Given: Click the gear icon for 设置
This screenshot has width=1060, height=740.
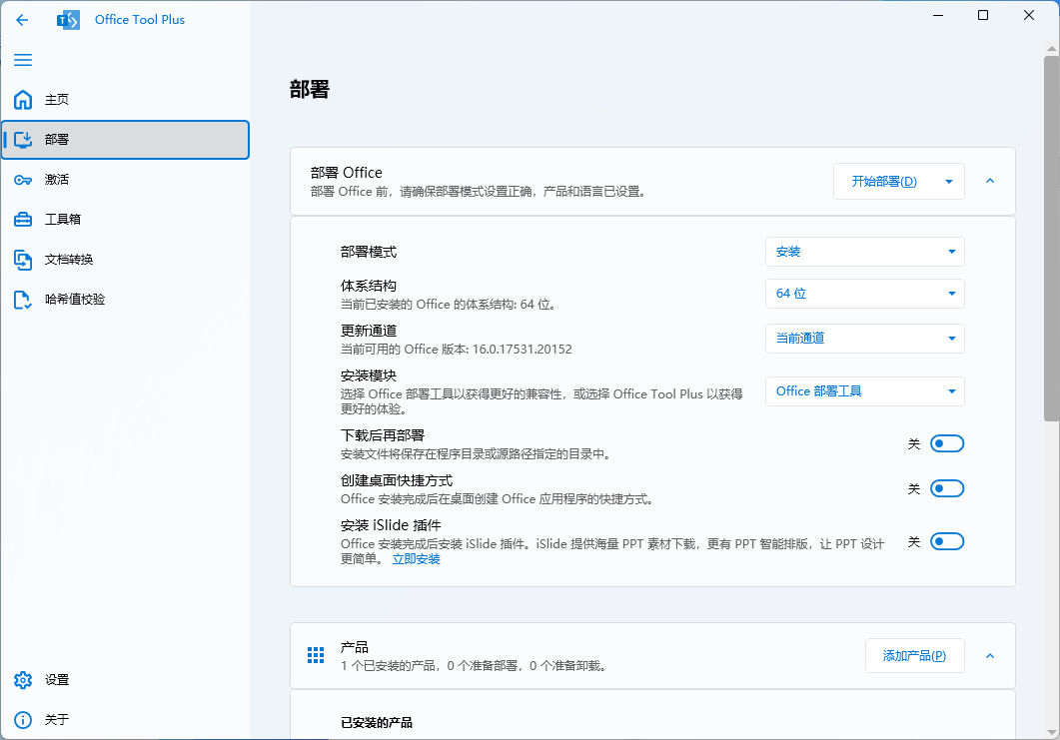Looking at the screenshot, I should pyautogui.click(x=23, y=680).
